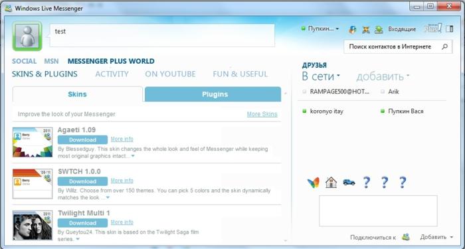Click the More Skins link
The height and width of the screenshot is (249, 465).
point(262,114)
